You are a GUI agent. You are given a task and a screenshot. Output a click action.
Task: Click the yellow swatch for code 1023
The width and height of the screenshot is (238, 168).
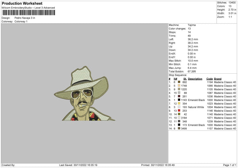[179, 103]
